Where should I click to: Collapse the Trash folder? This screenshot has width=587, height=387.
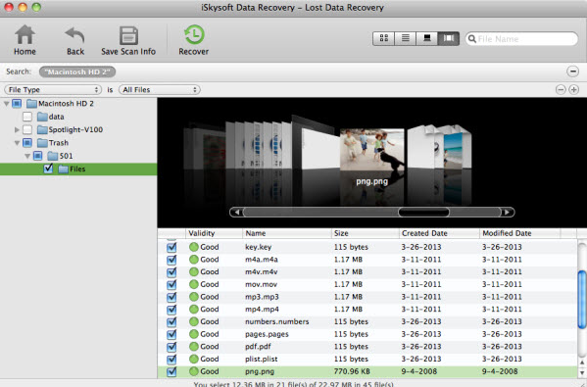(17, 143)
